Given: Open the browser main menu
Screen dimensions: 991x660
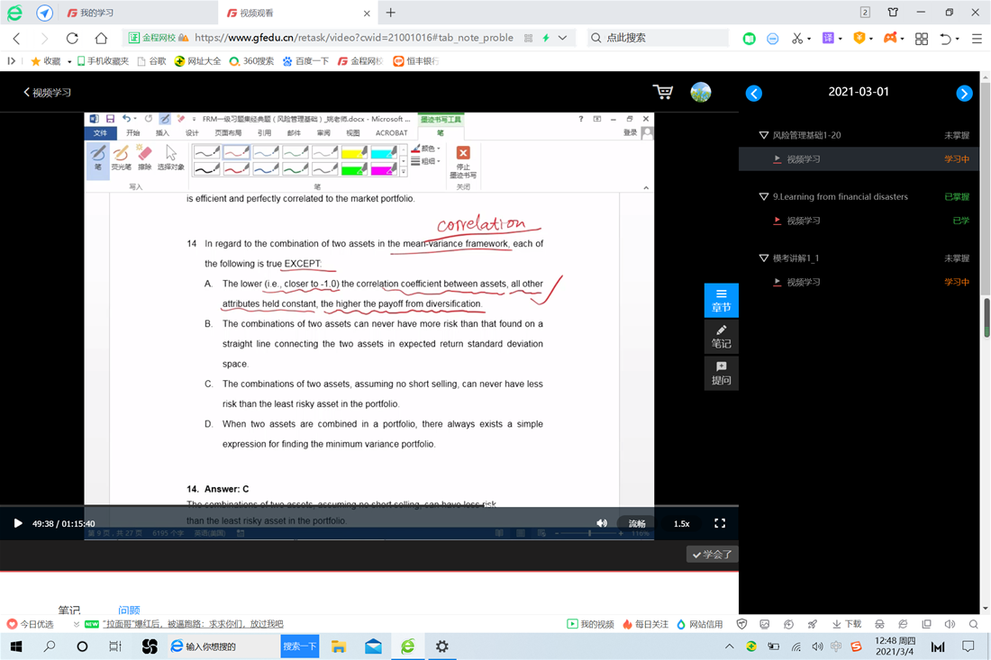Looking at the screenshot, I should tap(977, 38).
